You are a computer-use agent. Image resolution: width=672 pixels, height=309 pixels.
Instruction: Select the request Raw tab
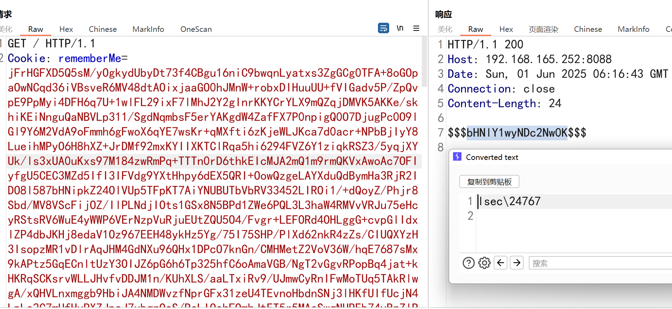click(35, 29)
